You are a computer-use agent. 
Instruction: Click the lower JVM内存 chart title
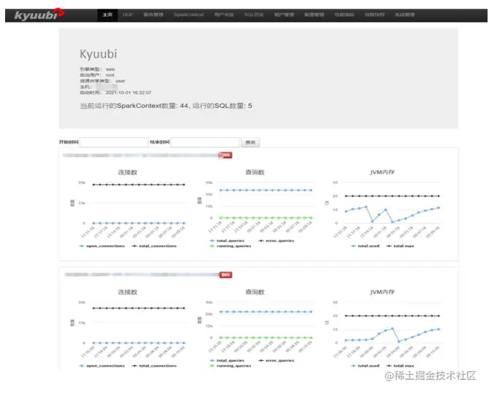pos(382,292)
